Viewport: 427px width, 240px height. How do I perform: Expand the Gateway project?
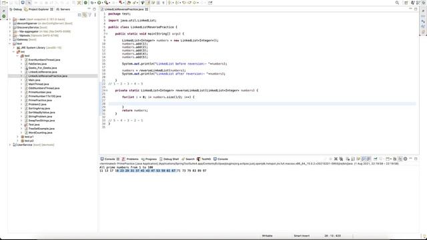pos(10,39)
